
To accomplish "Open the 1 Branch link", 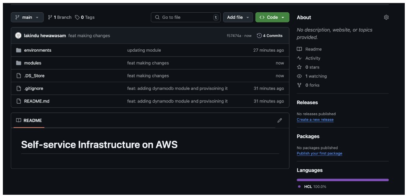I will tap(60, 17).
